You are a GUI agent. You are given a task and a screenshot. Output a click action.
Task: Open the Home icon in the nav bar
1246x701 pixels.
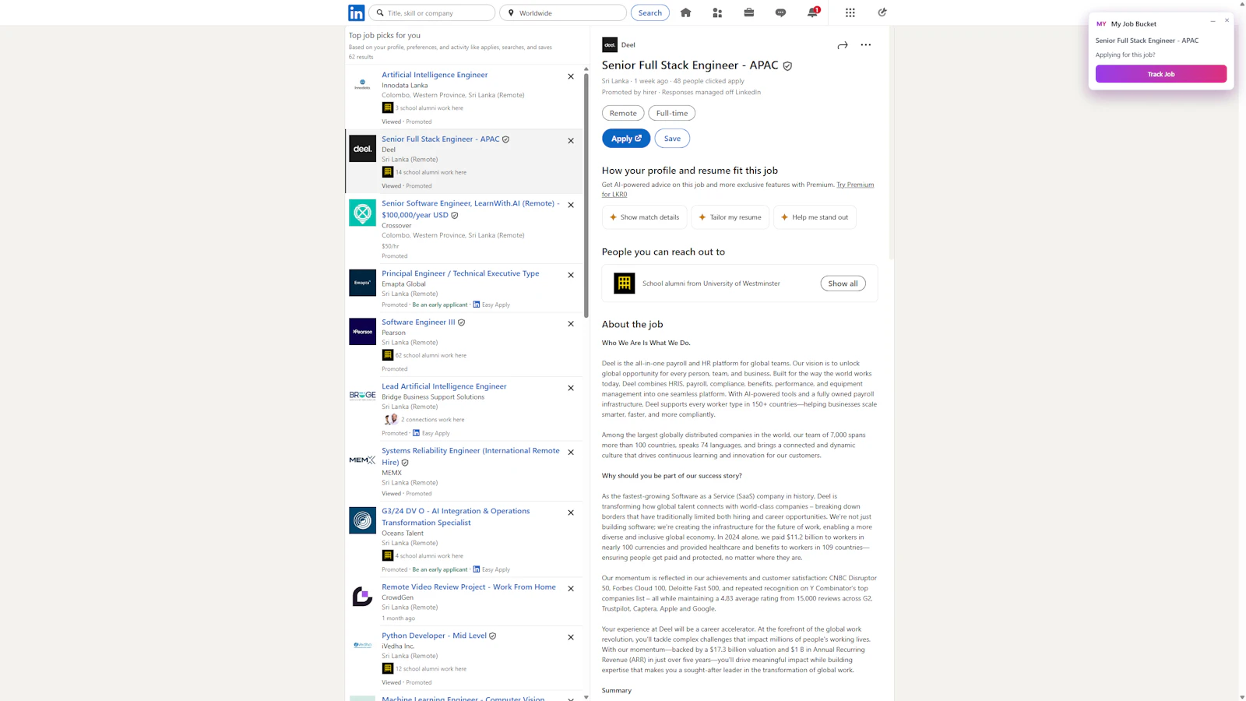pos(685,12)
